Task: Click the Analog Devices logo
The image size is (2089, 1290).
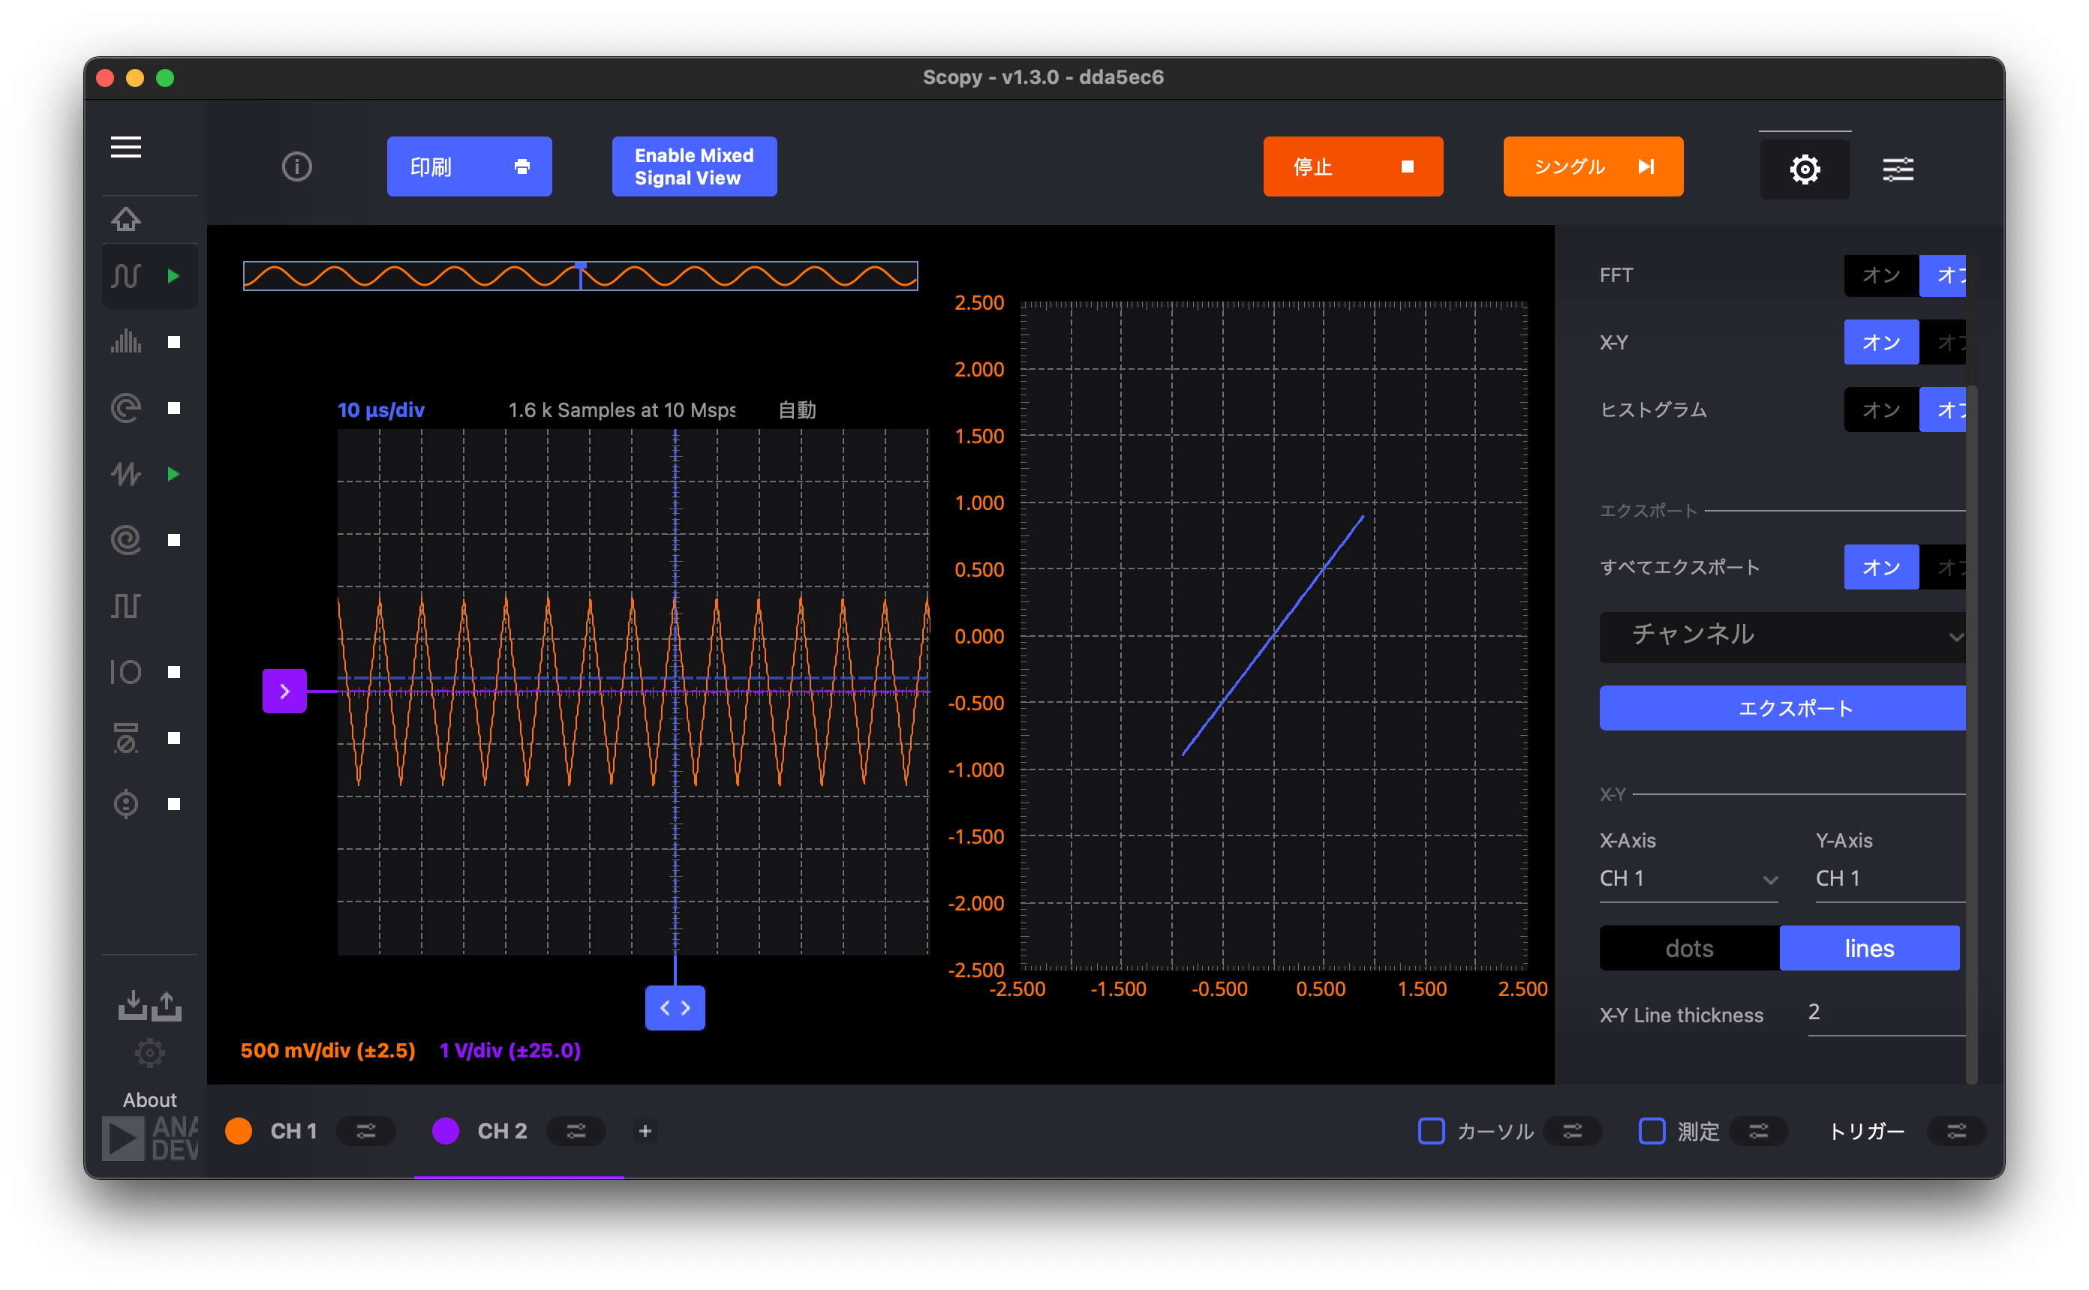Action: tap(149, 1138)
